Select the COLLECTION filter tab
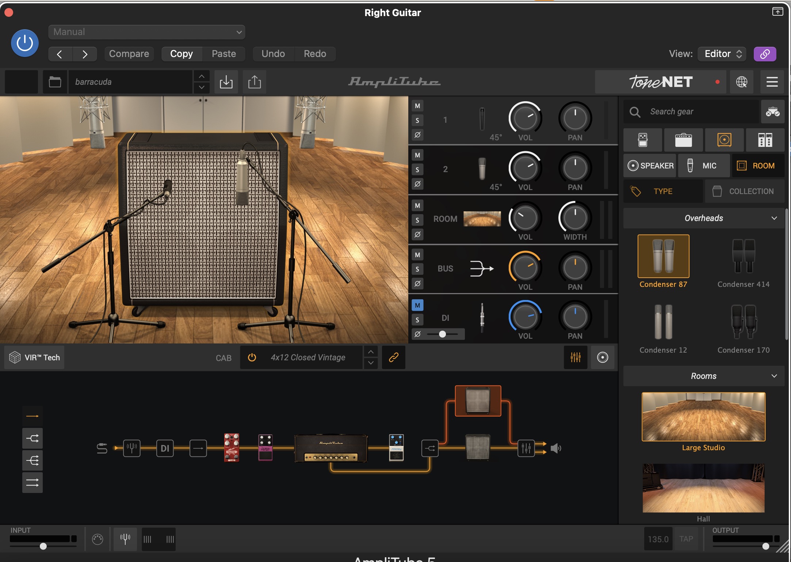 [x=745, y=191]
